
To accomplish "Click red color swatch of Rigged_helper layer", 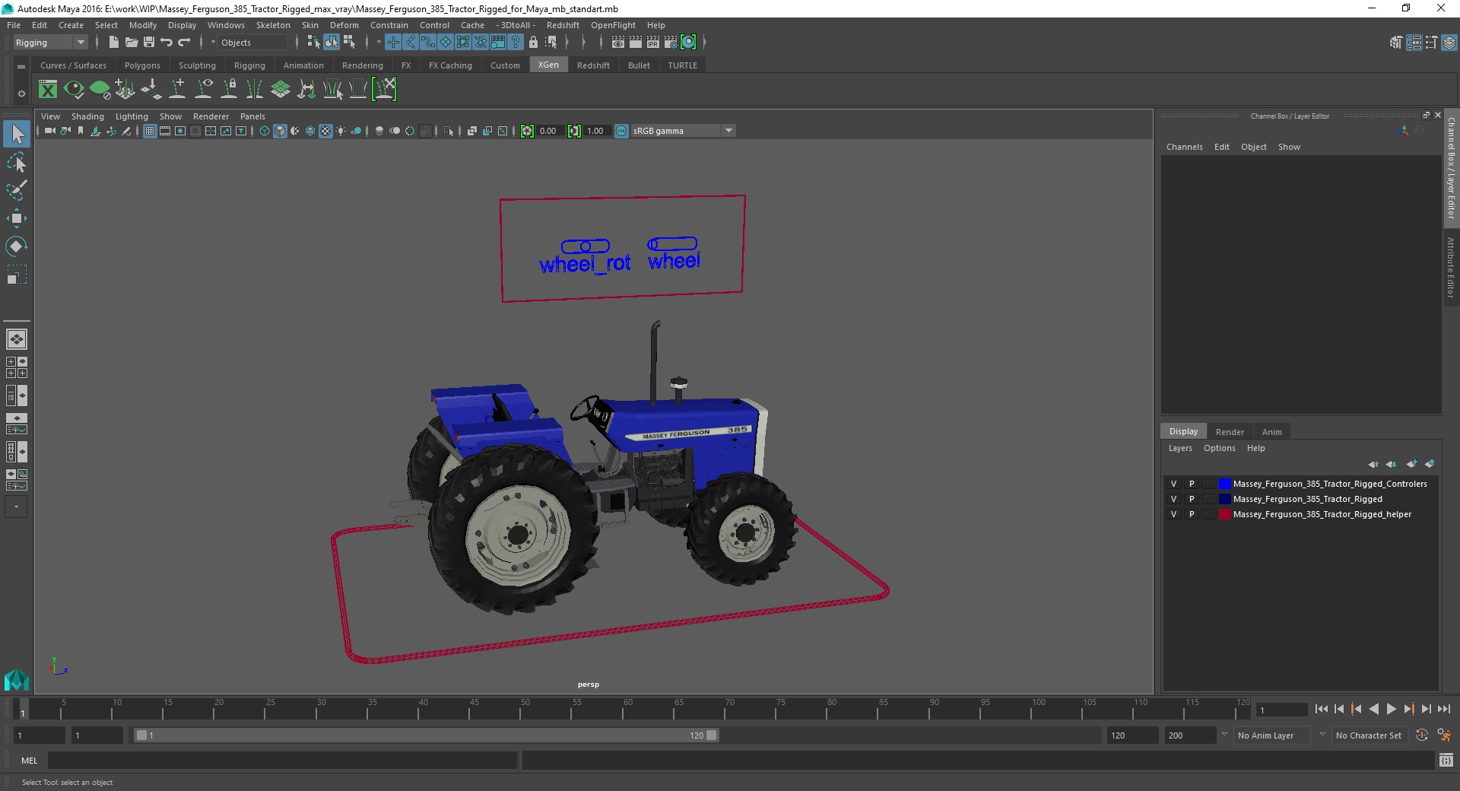I will tap(1224, 514).
